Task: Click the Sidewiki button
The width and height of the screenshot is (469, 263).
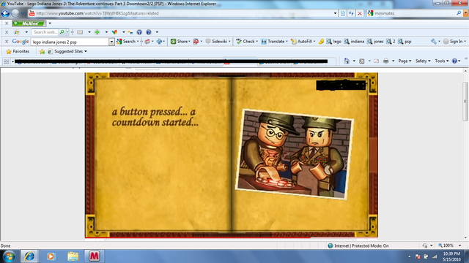Action: [217, 42]
